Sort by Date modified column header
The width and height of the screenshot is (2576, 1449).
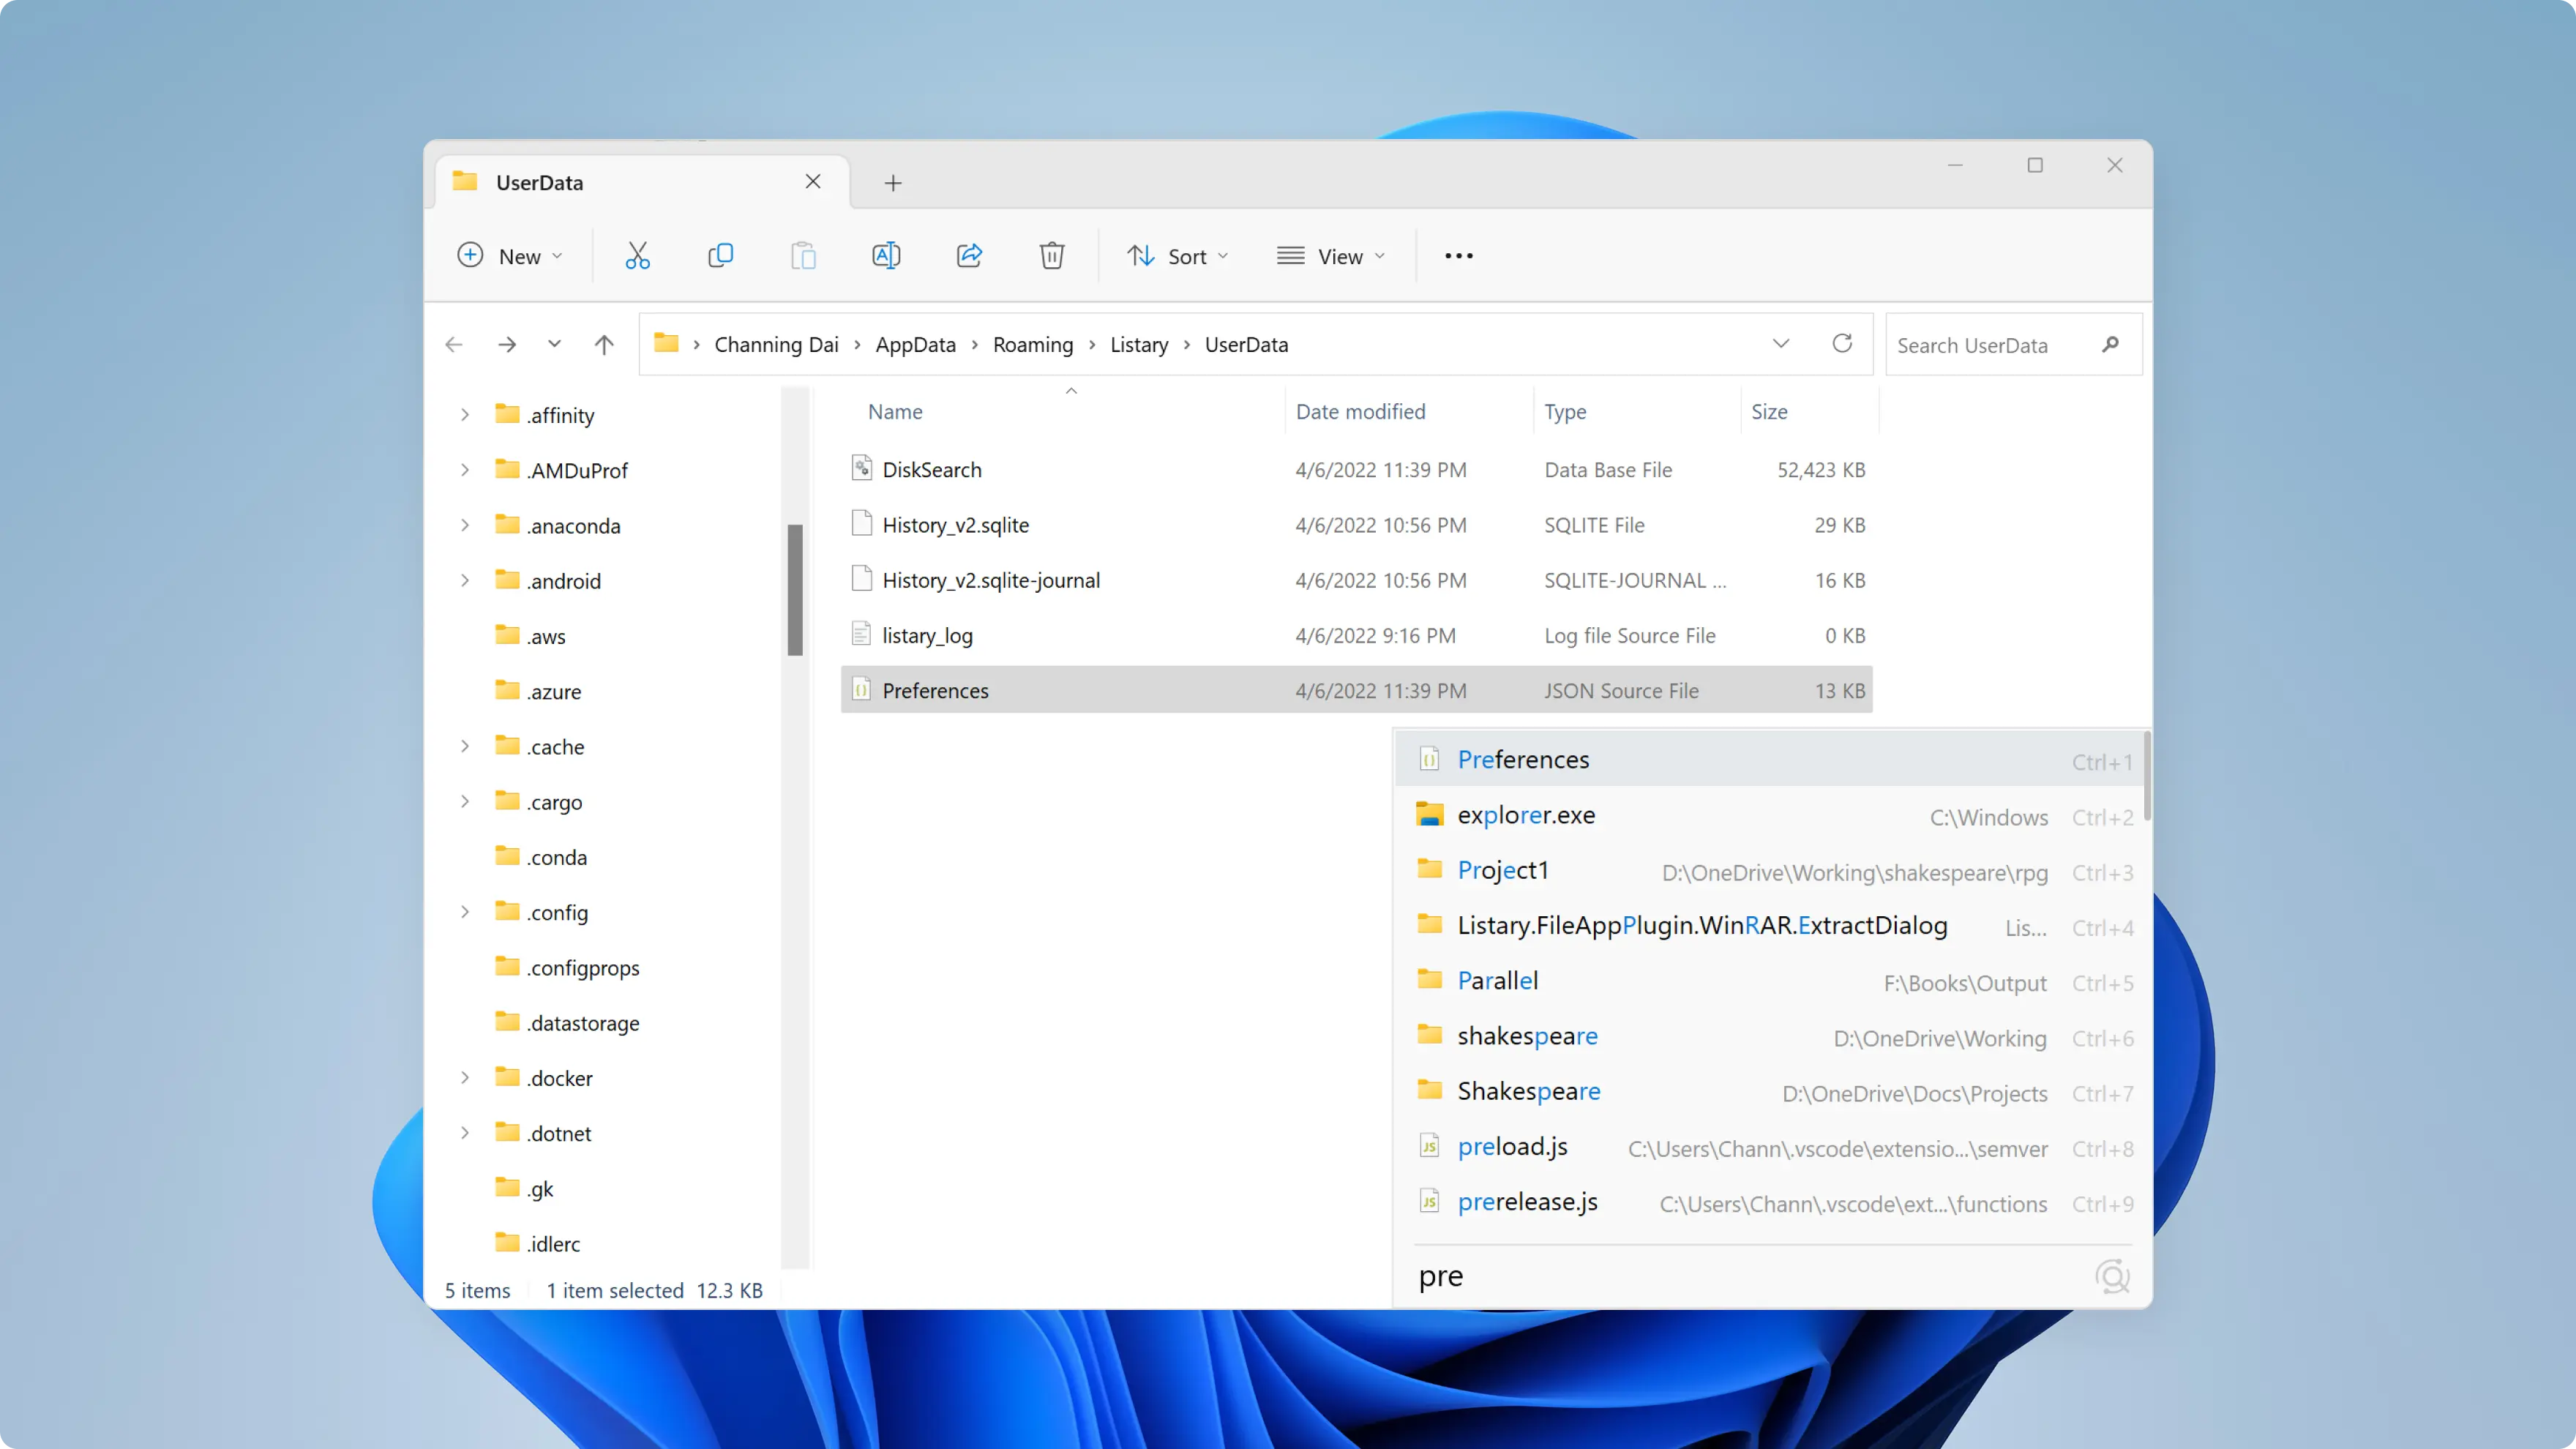tap(1360, 412)
